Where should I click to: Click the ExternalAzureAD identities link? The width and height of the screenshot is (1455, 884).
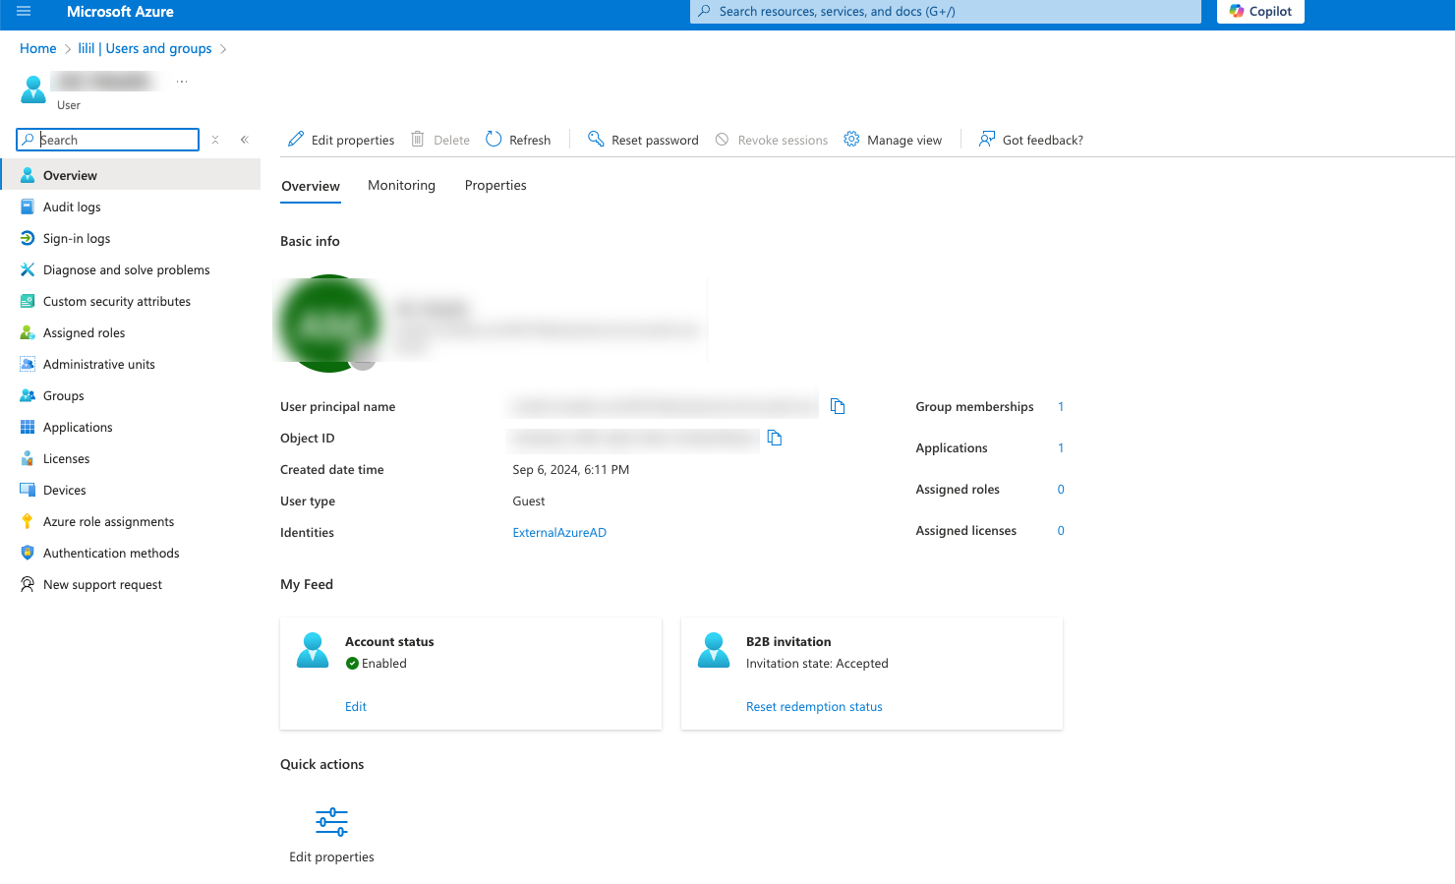pos(559,533)
